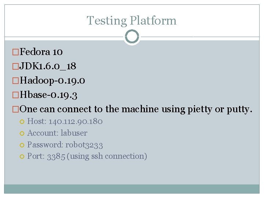This screenshot has width=264, height=198.
Task: Click the yellow circle bullet beside Host
Action: click(x=22, y=122)
